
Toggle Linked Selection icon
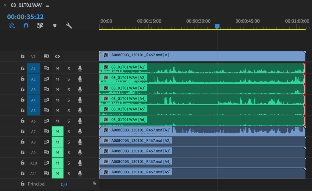tap(40, 26)
